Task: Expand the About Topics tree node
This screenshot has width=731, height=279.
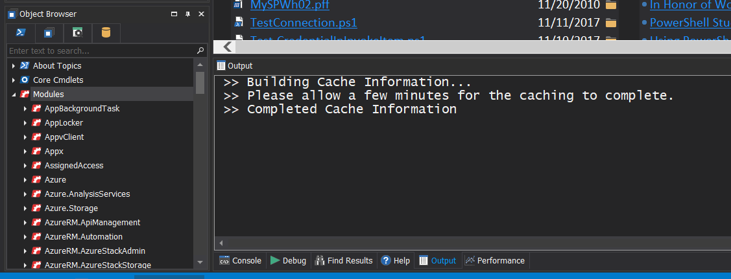Action: 14,66
